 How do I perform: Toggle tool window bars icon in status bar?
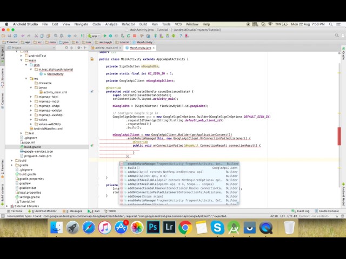(3, 216)
